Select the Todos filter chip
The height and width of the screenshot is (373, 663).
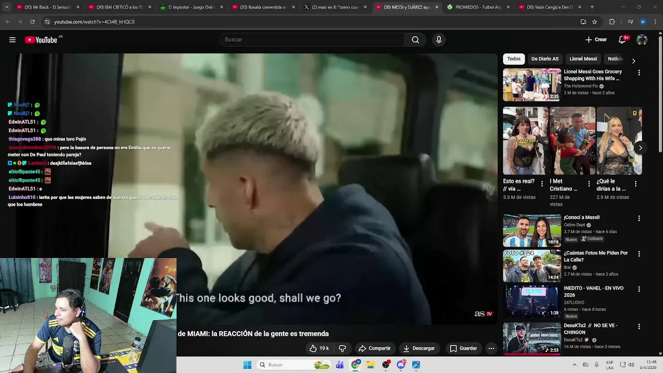pyautogui.click(x=514, y=59)
